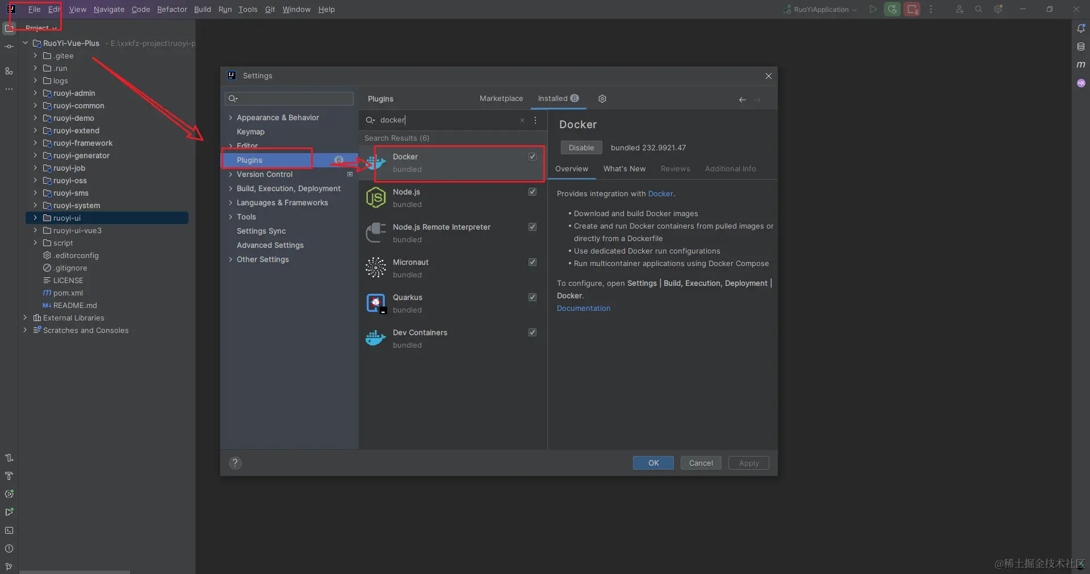This screenshot has width=1090, height=574.
Task: Open plugin search options kebab menu
Action: pos(535,120)
